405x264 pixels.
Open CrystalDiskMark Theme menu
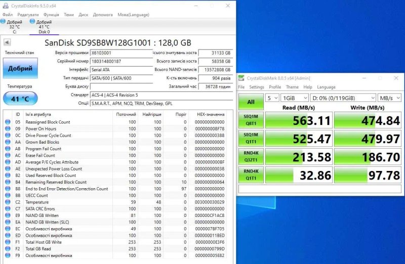coord(292,87)
